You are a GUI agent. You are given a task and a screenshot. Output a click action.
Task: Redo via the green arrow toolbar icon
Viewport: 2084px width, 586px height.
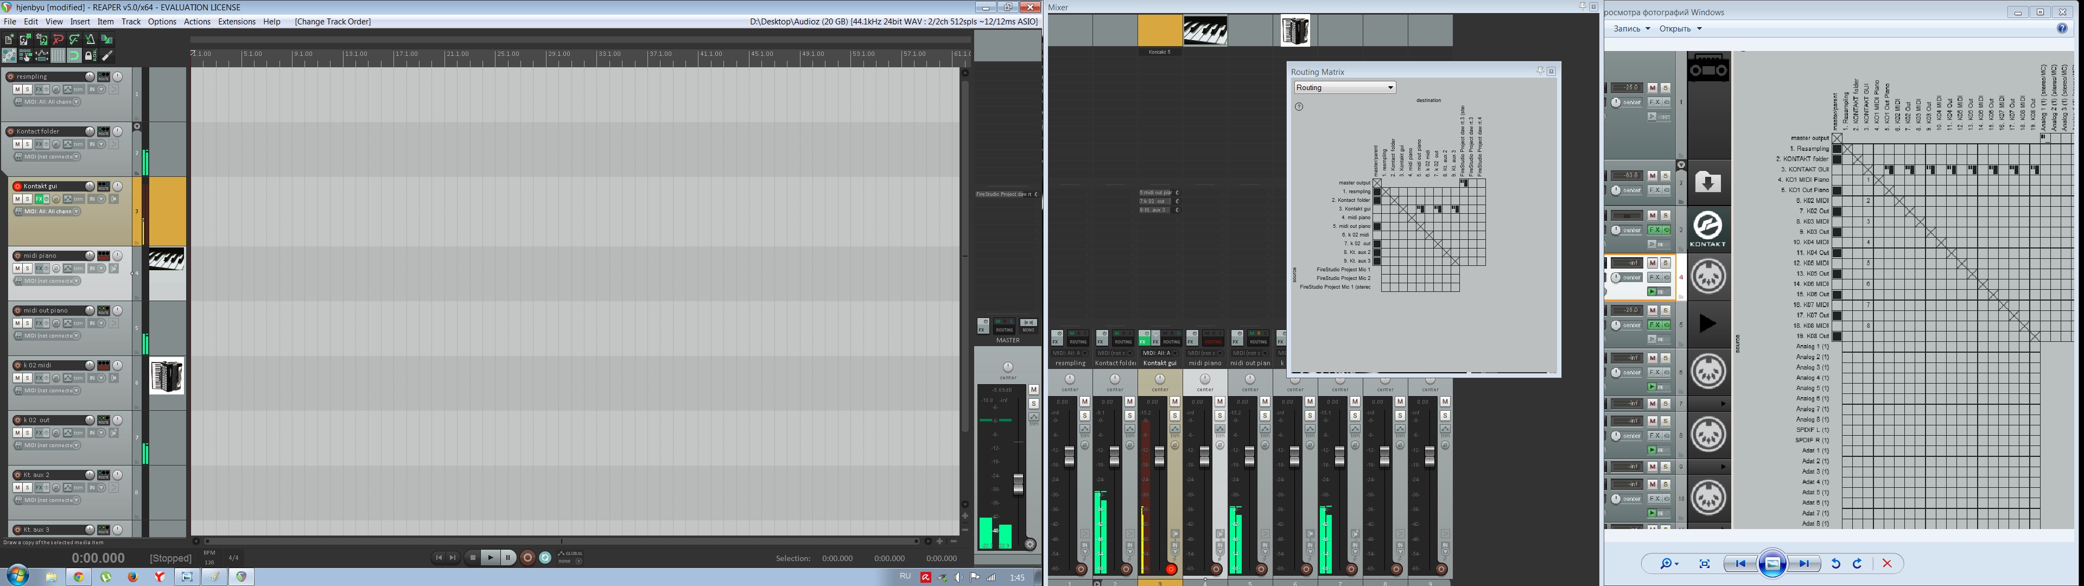(74, 39)
